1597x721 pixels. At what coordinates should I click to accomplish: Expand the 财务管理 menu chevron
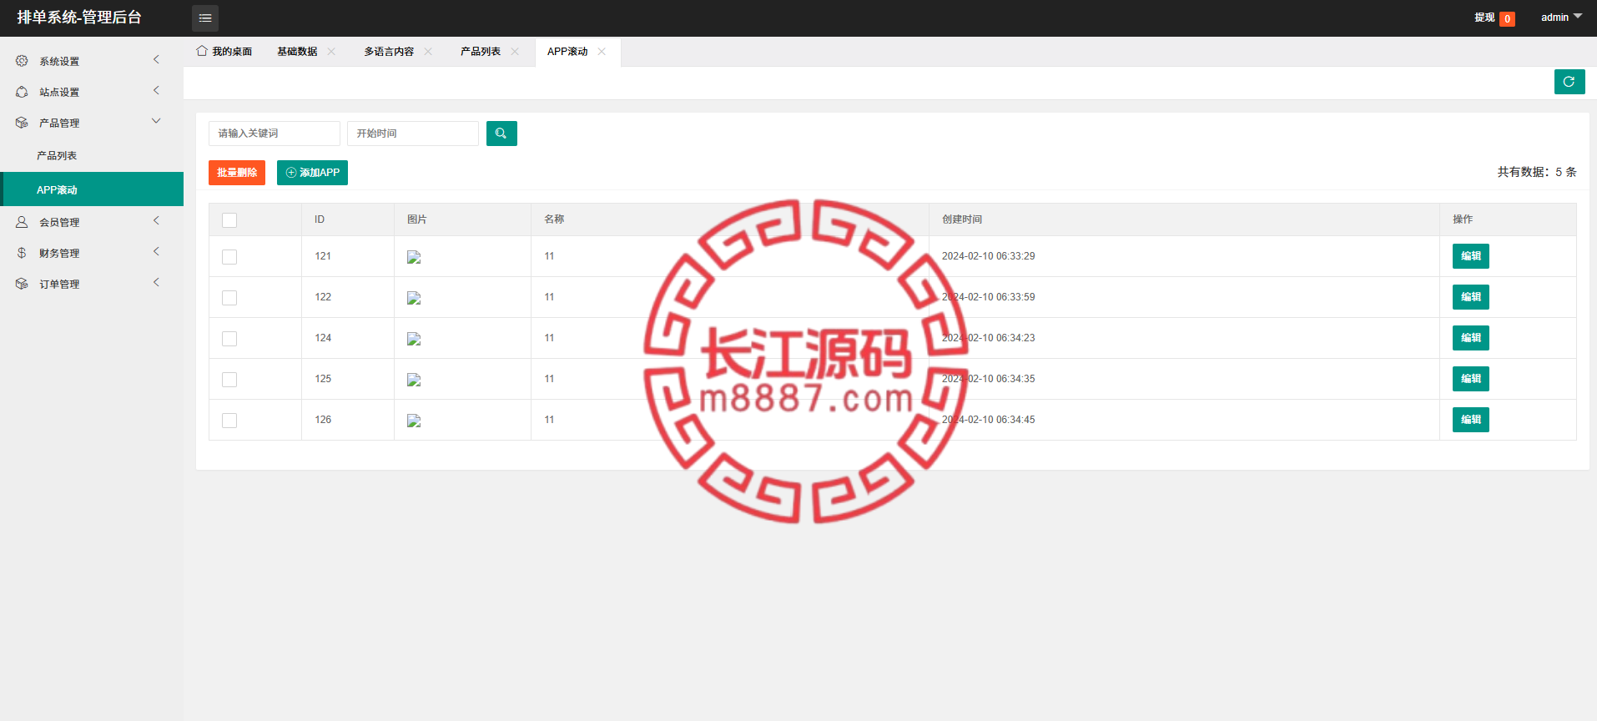click(x=156, y=251)
